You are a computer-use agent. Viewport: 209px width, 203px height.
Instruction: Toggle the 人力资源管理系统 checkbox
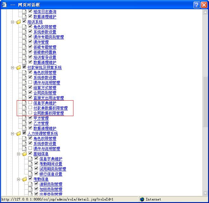24,133
